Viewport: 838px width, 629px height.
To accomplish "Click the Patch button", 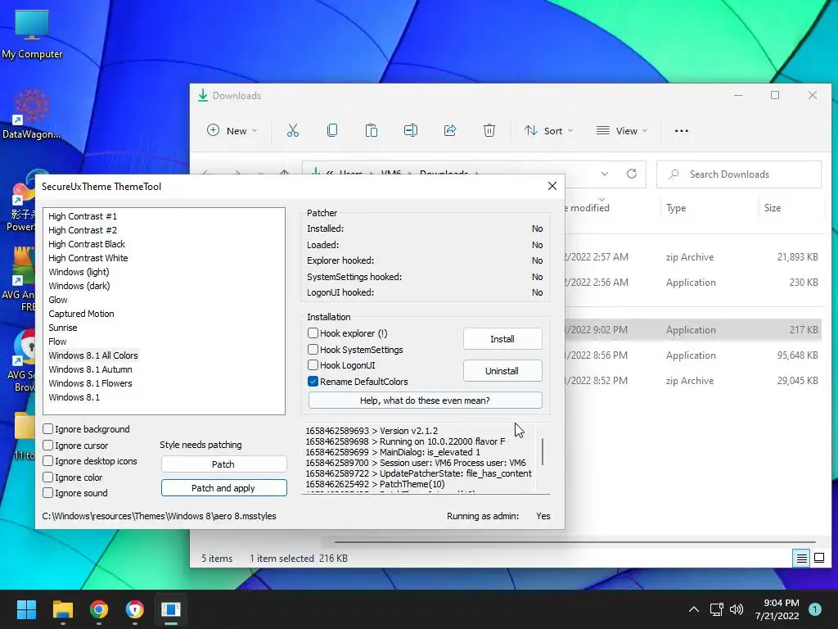I will 223,464.
